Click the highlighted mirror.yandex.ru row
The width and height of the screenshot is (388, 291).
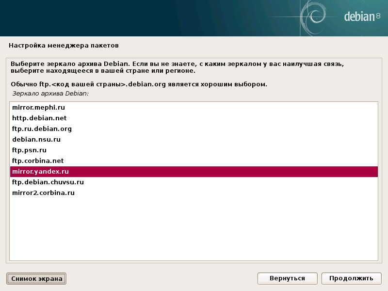tap(194, 172)
